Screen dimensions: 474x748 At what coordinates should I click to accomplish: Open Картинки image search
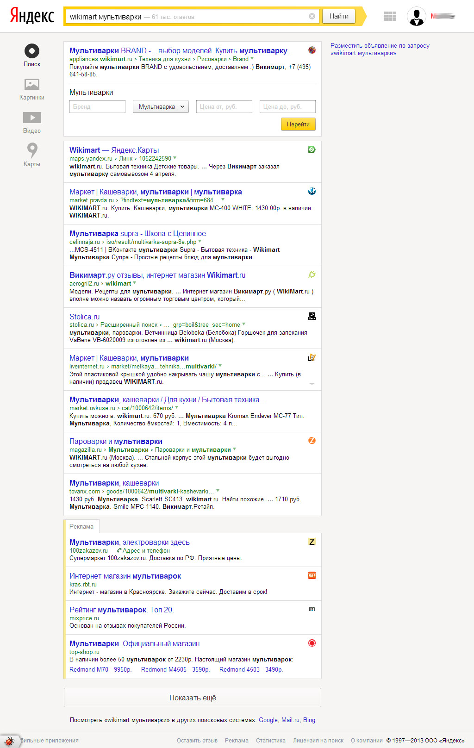point(32,89)
